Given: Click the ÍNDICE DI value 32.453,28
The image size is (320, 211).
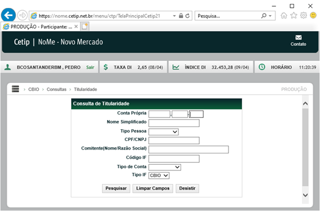Looking at the screenshot, I should coord(222,67).
